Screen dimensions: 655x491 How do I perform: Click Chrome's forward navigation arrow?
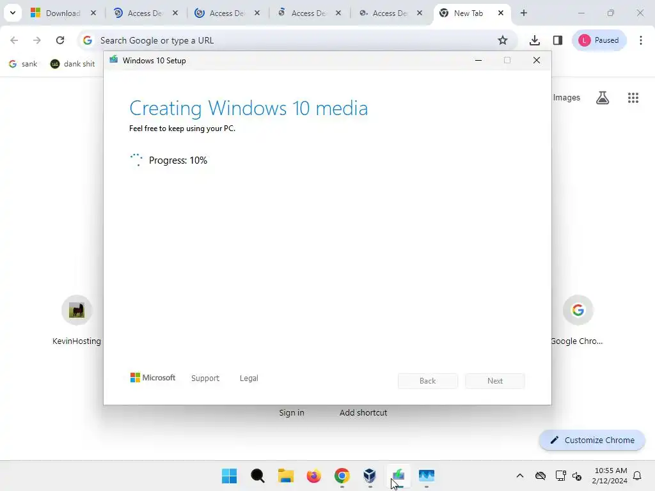tap(36, 40)
